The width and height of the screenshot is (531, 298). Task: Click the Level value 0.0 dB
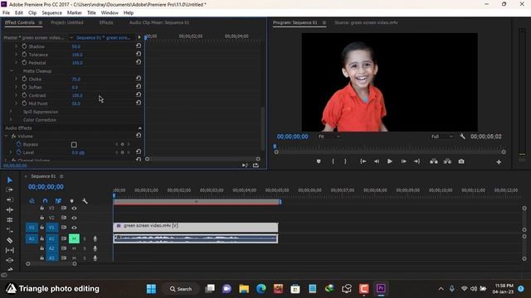(x=78, y=152)
